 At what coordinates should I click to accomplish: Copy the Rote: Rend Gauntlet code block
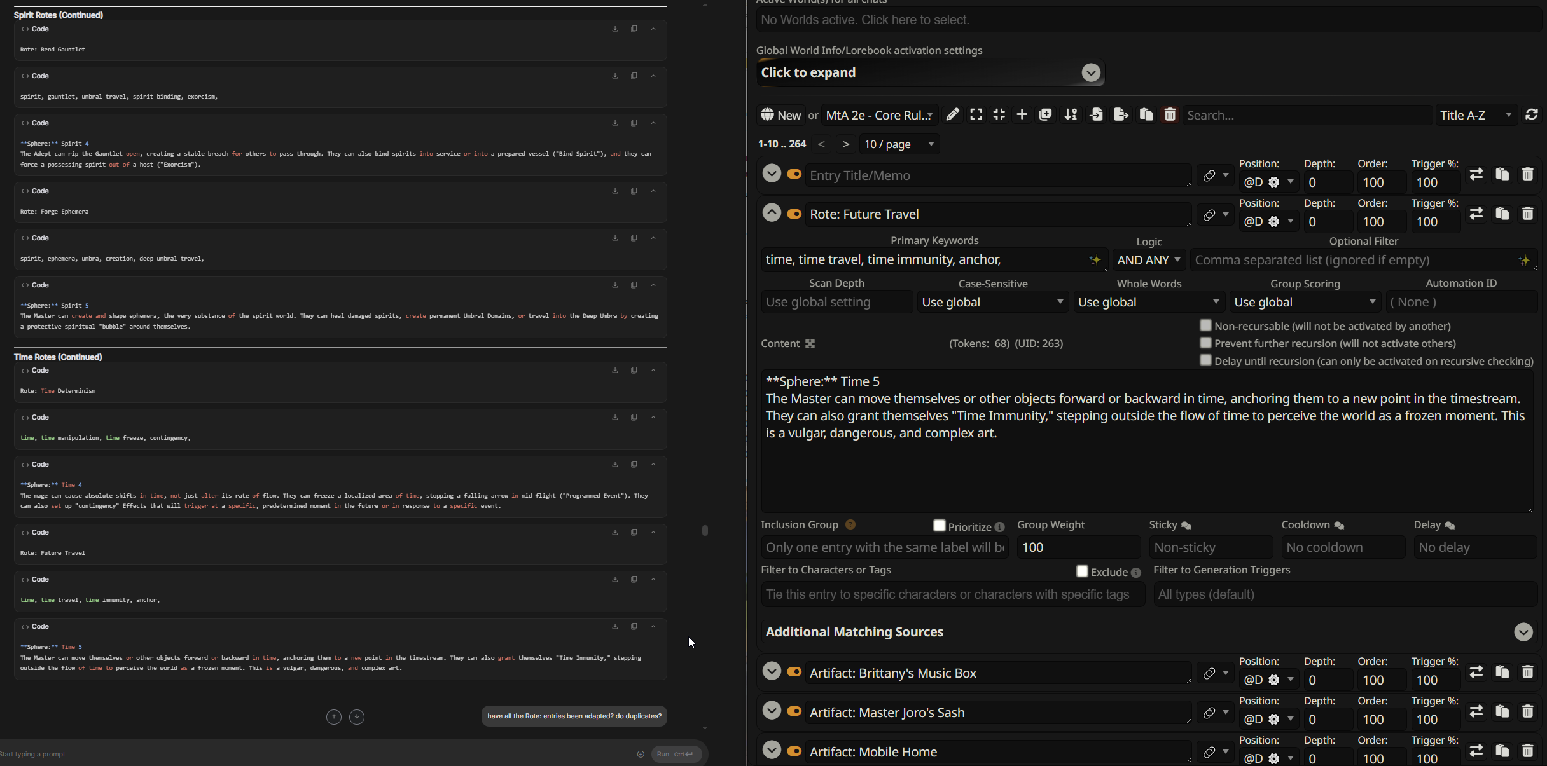634,29
